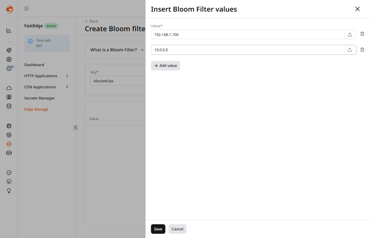Click the Total calls 697 card
The width and height of the screenshot is (370, 238).
47,43
